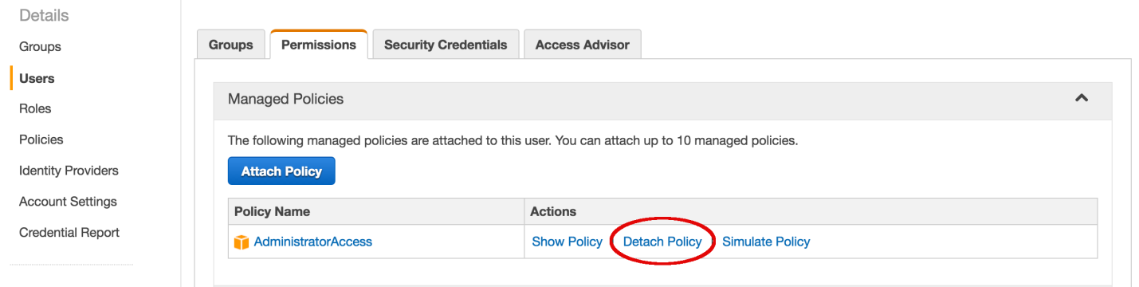Navigate to Identity Providers
1139x287 pixels.
[69, 171]
